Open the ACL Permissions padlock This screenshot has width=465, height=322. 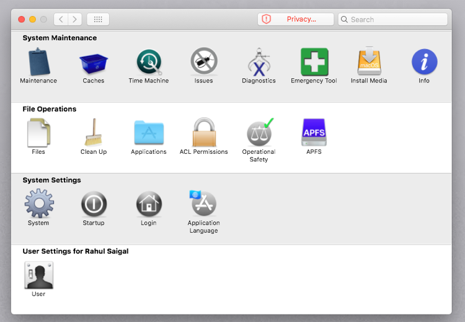point(204,132)
